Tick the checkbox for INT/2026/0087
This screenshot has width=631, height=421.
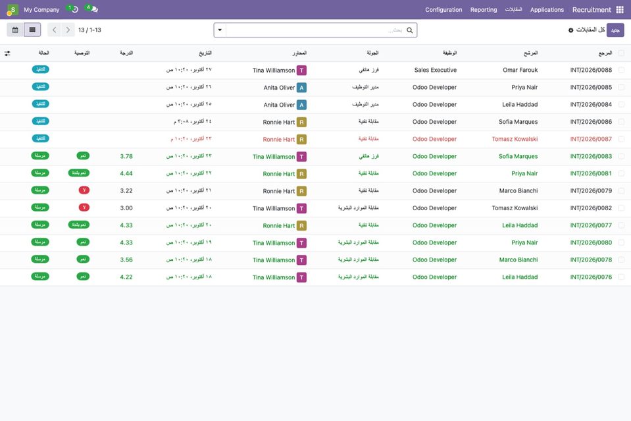pos(621,139)
